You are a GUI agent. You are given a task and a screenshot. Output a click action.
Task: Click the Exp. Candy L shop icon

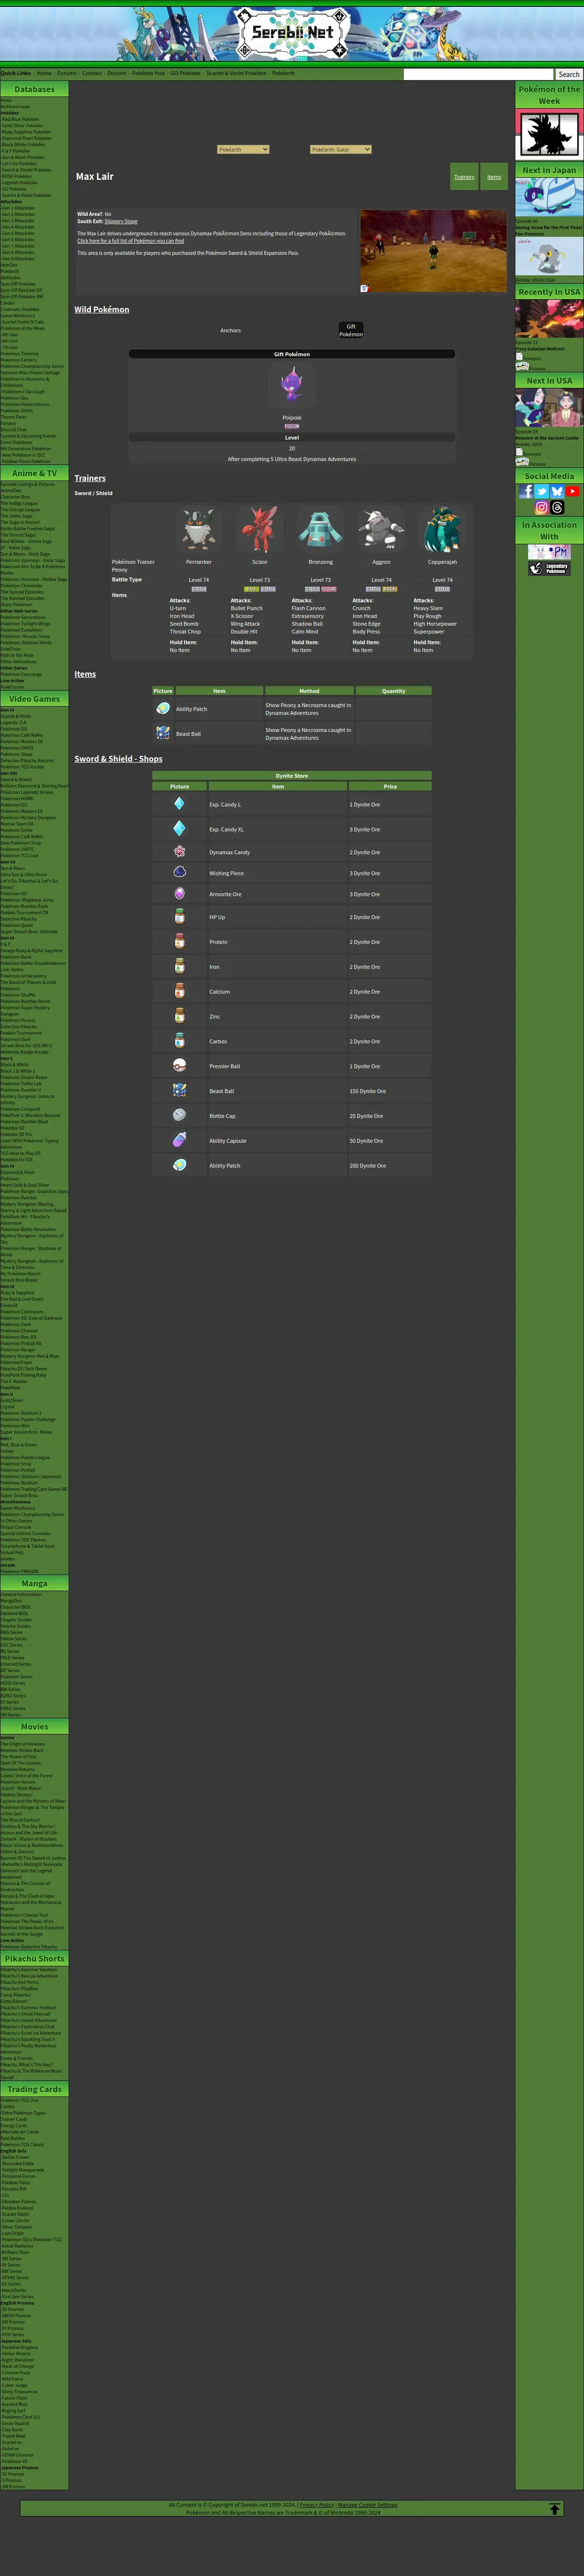180,804
